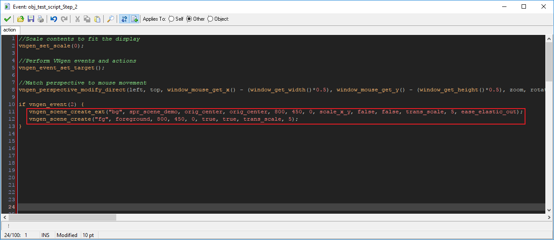This screenshot has width=554, height=240.
Task: Print the code with the printer icon
Action: (40, 19)
